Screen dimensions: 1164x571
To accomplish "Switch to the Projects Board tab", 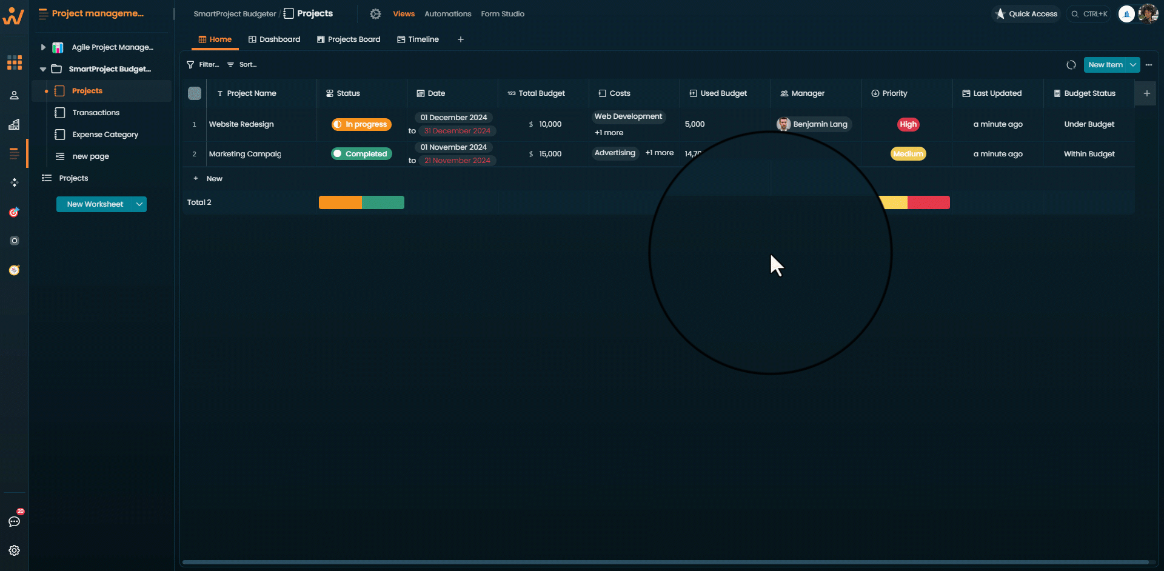I will pos(349,39).
